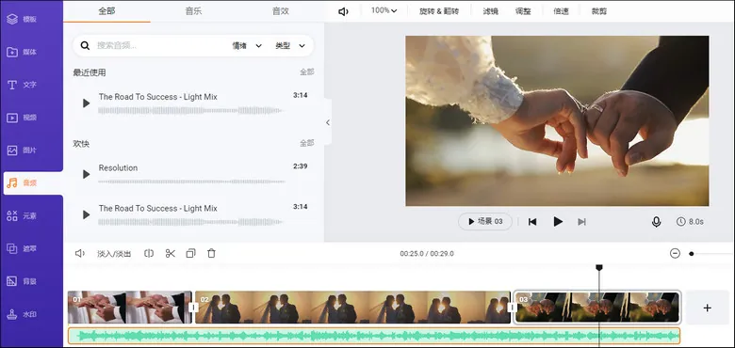This screenshot has height=348, width=735.
Task: Click the duplicate copy icon
Action: (190, 254)
